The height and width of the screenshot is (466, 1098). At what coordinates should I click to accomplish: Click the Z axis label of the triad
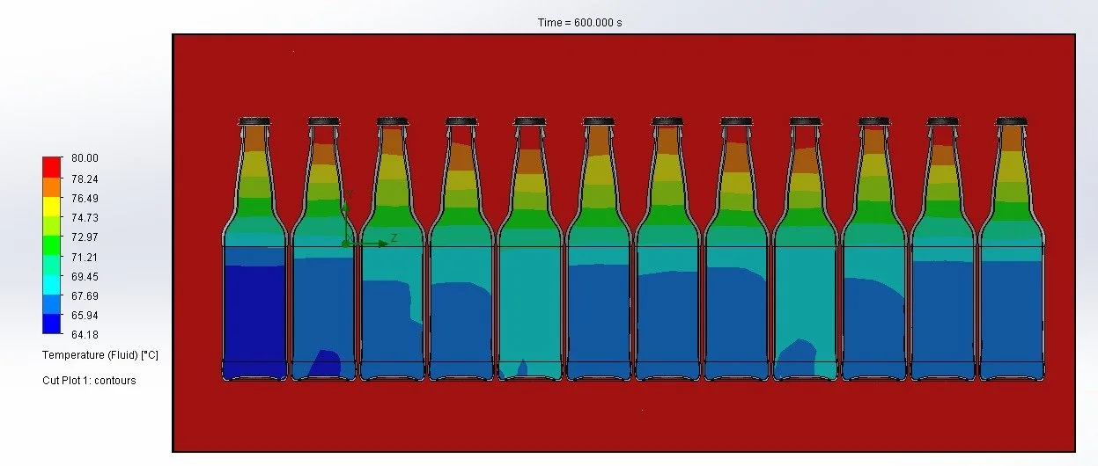point(394,238)
